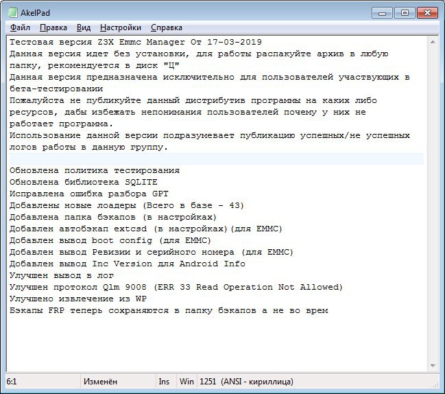
Task: Click the line 'Добавлен вывод boot config (для EMMC)'
Action: 110,240
